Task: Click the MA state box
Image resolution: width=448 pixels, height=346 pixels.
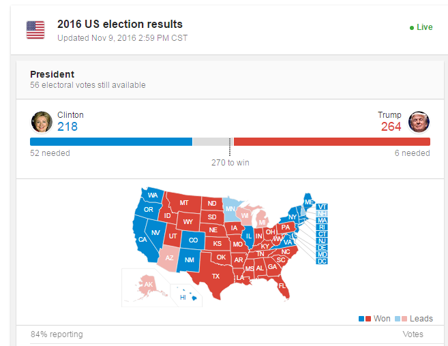Action: pyautogui.click(x=322, y=220)
